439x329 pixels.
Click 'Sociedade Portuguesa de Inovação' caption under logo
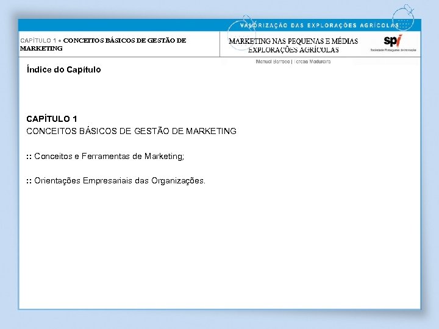(393, 50)
